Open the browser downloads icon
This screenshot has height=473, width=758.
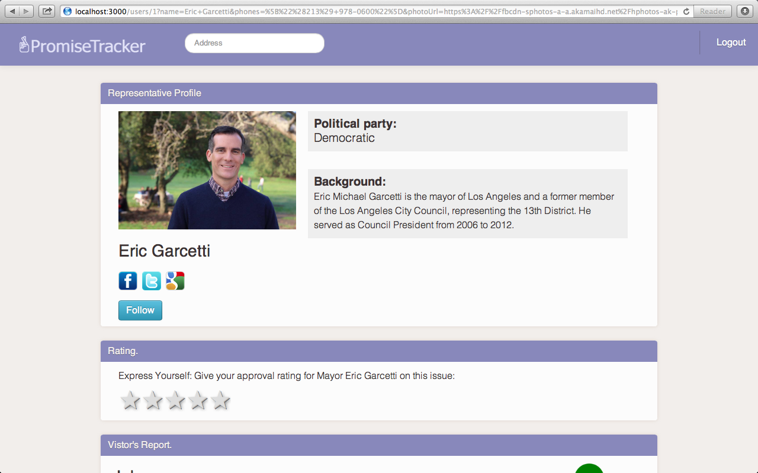[x=745, y=11]
